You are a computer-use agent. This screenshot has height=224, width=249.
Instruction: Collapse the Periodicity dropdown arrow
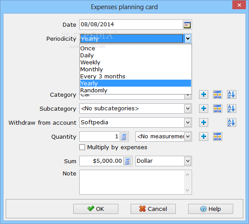[x=188, y=38]
